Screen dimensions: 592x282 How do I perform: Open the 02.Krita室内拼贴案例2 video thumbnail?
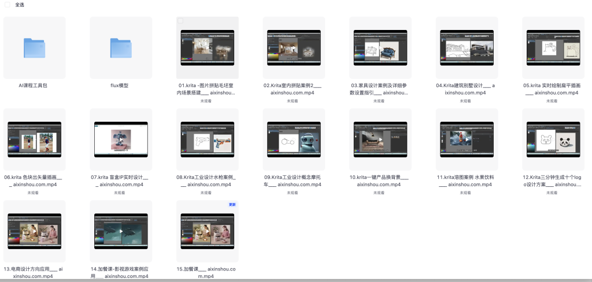point(294,47)
